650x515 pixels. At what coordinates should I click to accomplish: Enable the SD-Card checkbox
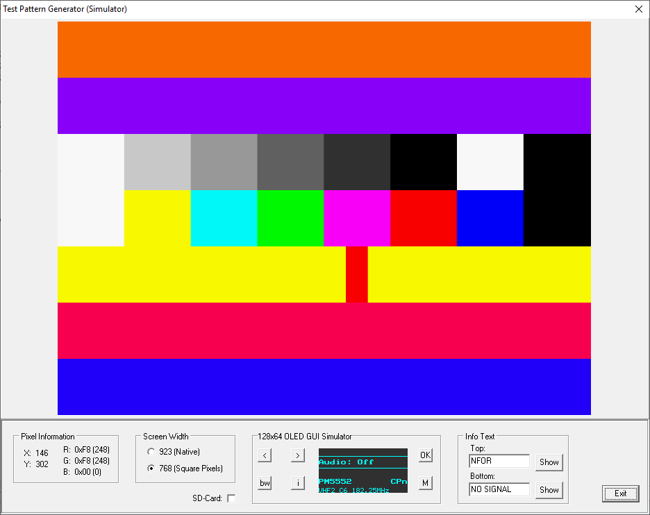(x=231, y=498)
